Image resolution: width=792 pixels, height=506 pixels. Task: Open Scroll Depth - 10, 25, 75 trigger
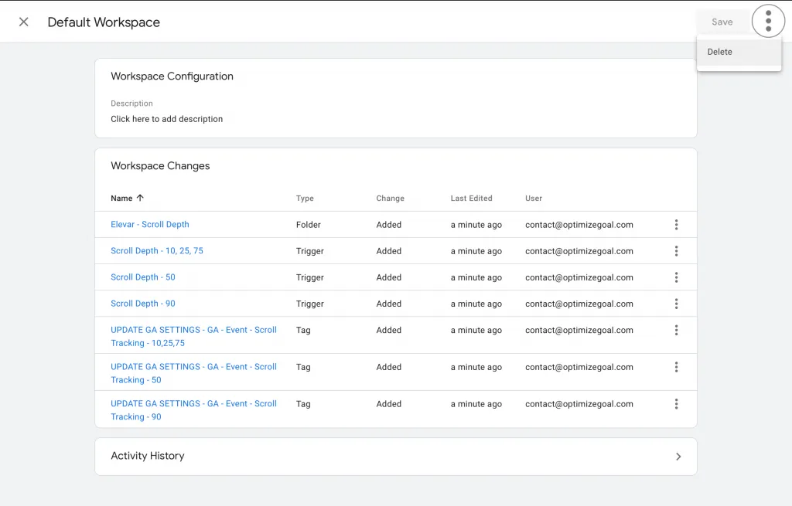click(156, 251)
